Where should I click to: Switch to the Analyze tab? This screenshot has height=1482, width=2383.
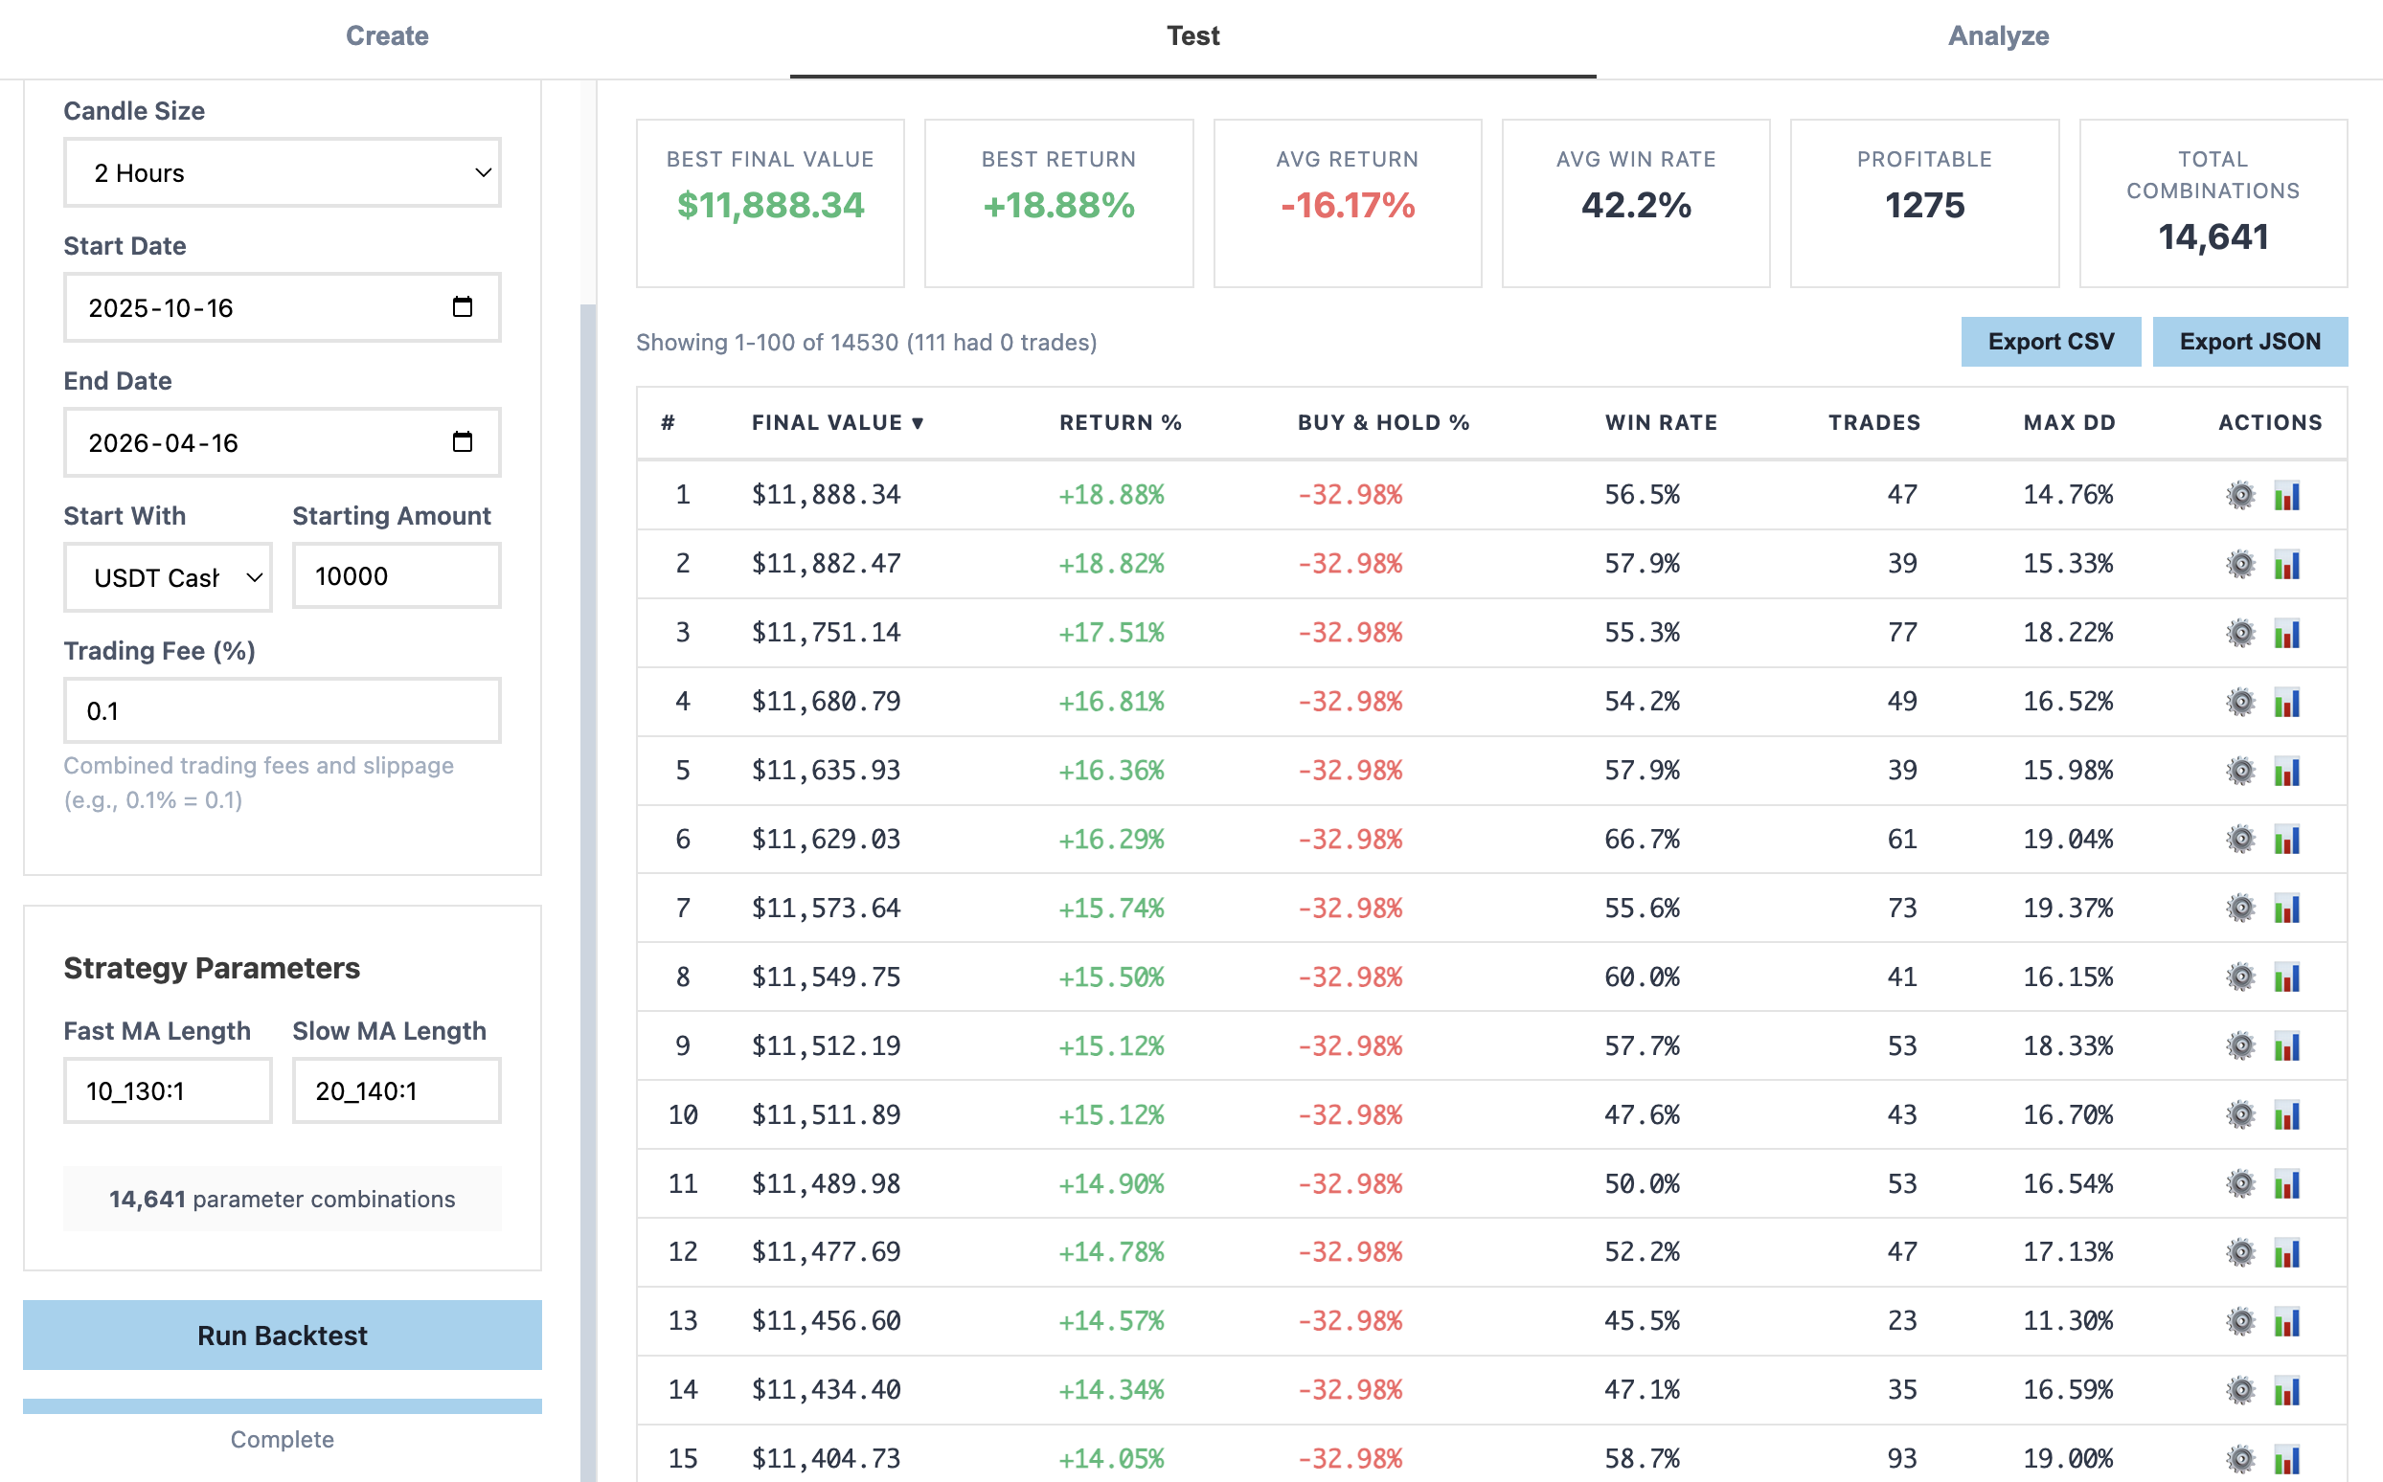coord(1998,35)
